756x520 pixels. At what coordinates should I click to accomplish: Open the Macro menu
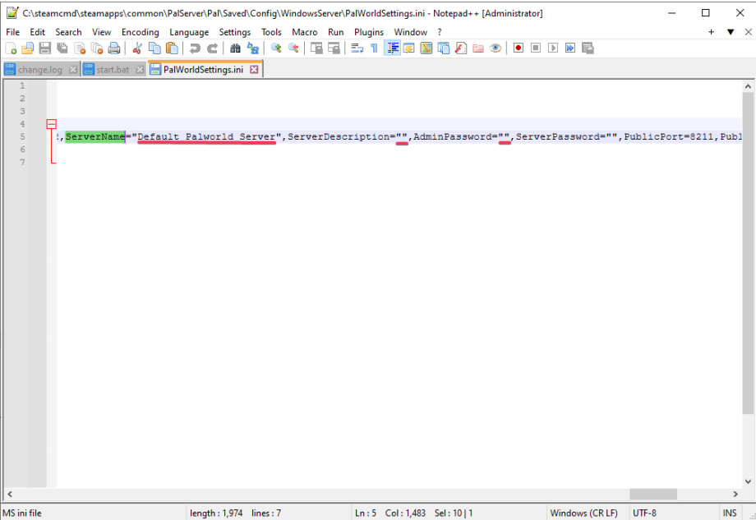(x=304, y=32)
